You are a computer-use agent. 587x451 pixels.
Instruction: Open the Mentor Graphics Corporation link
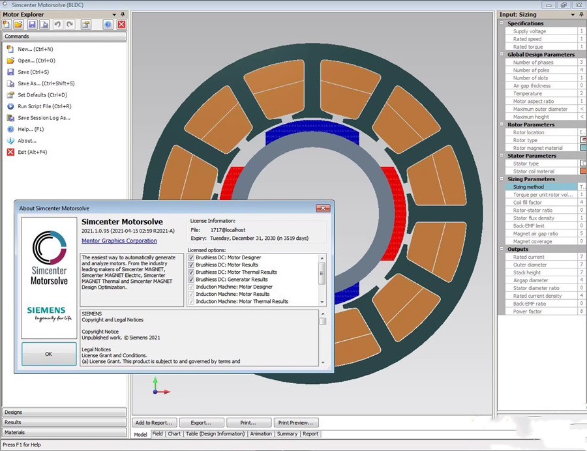click(x=119, y=241)
